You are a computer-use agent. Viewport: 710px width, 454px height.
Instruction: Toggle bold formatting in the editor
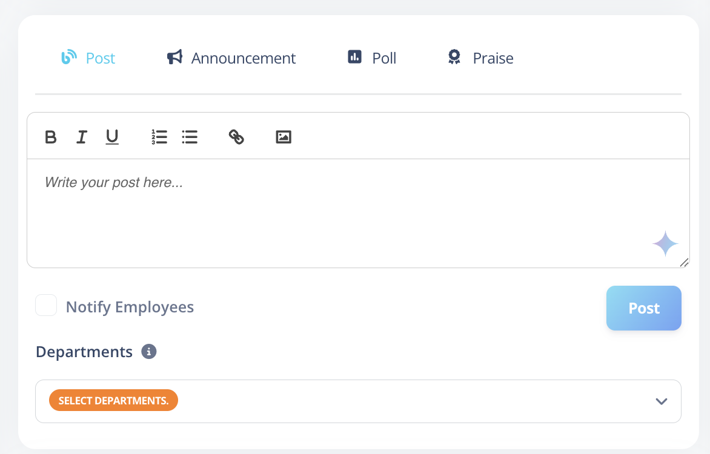51,137
